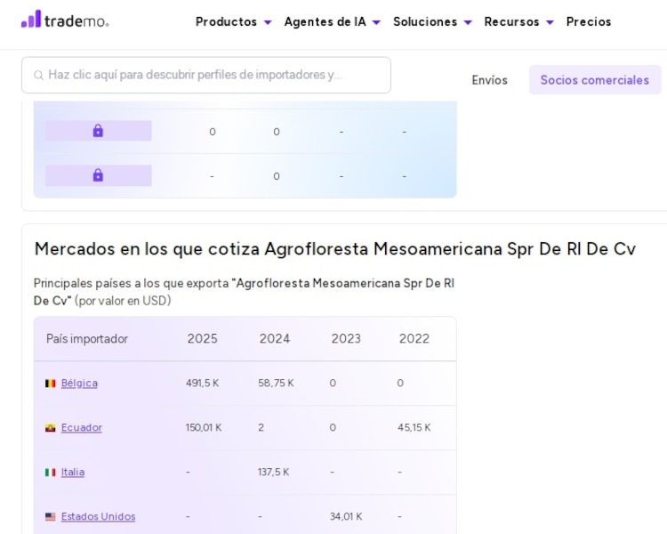Select the 45,15 K value for Ecuador

pyautogui.click(x=414, y=427)
